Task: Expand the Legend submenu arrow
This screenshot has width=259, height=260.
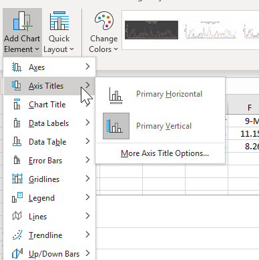Action: point(87,197)
